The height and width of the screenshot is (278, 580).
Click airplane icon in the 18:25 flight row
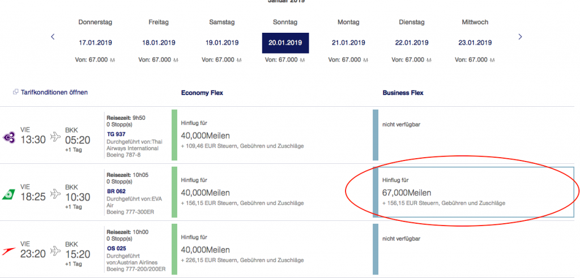tap(56, 193)
